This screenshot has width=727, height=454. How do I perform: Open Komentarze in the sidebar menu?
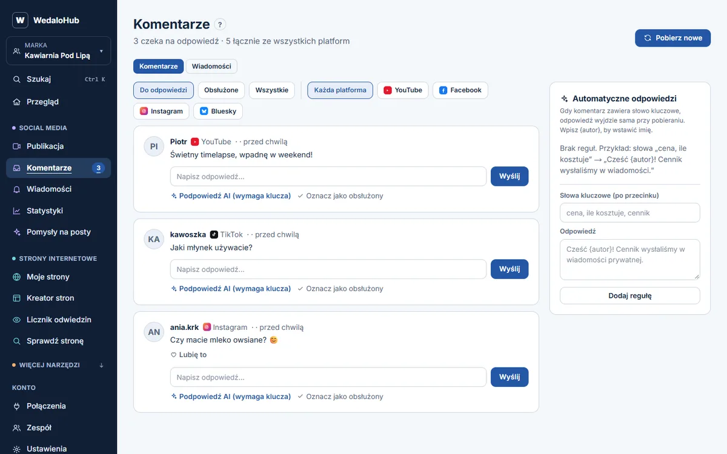pos(59,168)
